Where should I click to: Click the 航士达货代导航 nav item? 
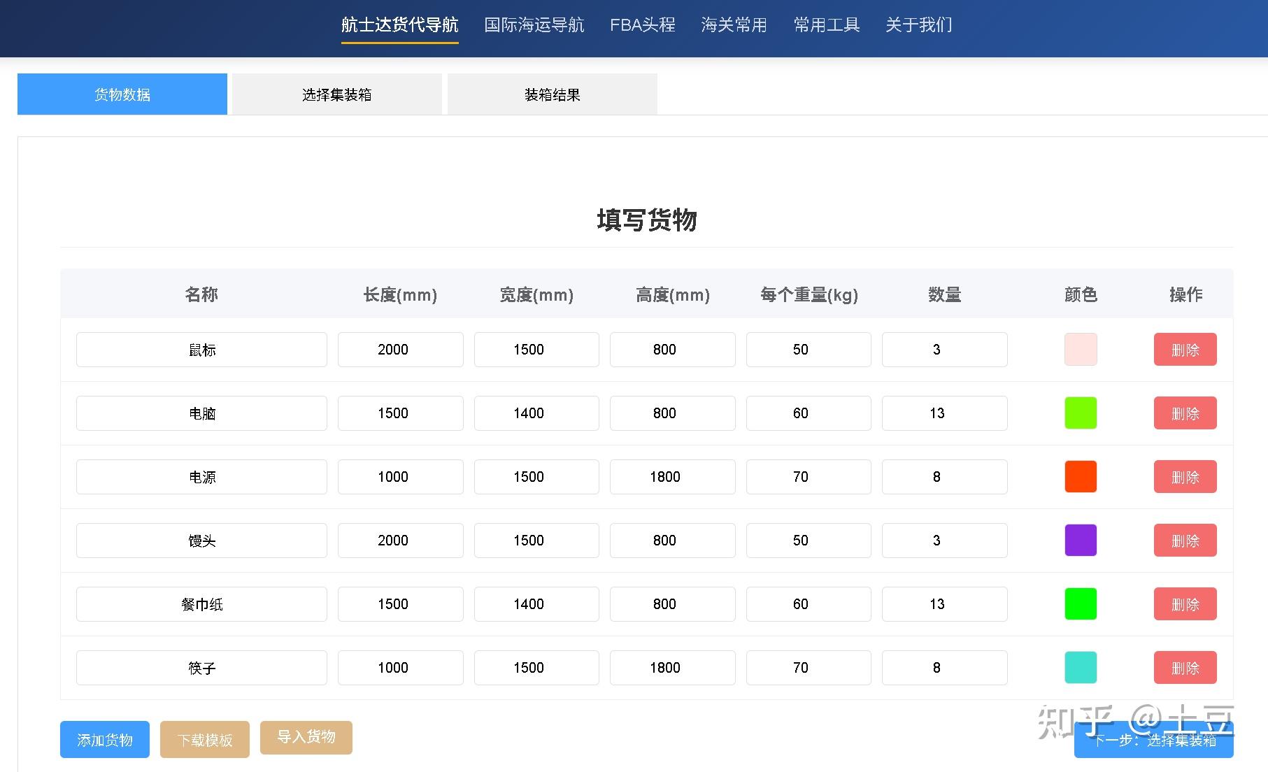pos(399,25)
